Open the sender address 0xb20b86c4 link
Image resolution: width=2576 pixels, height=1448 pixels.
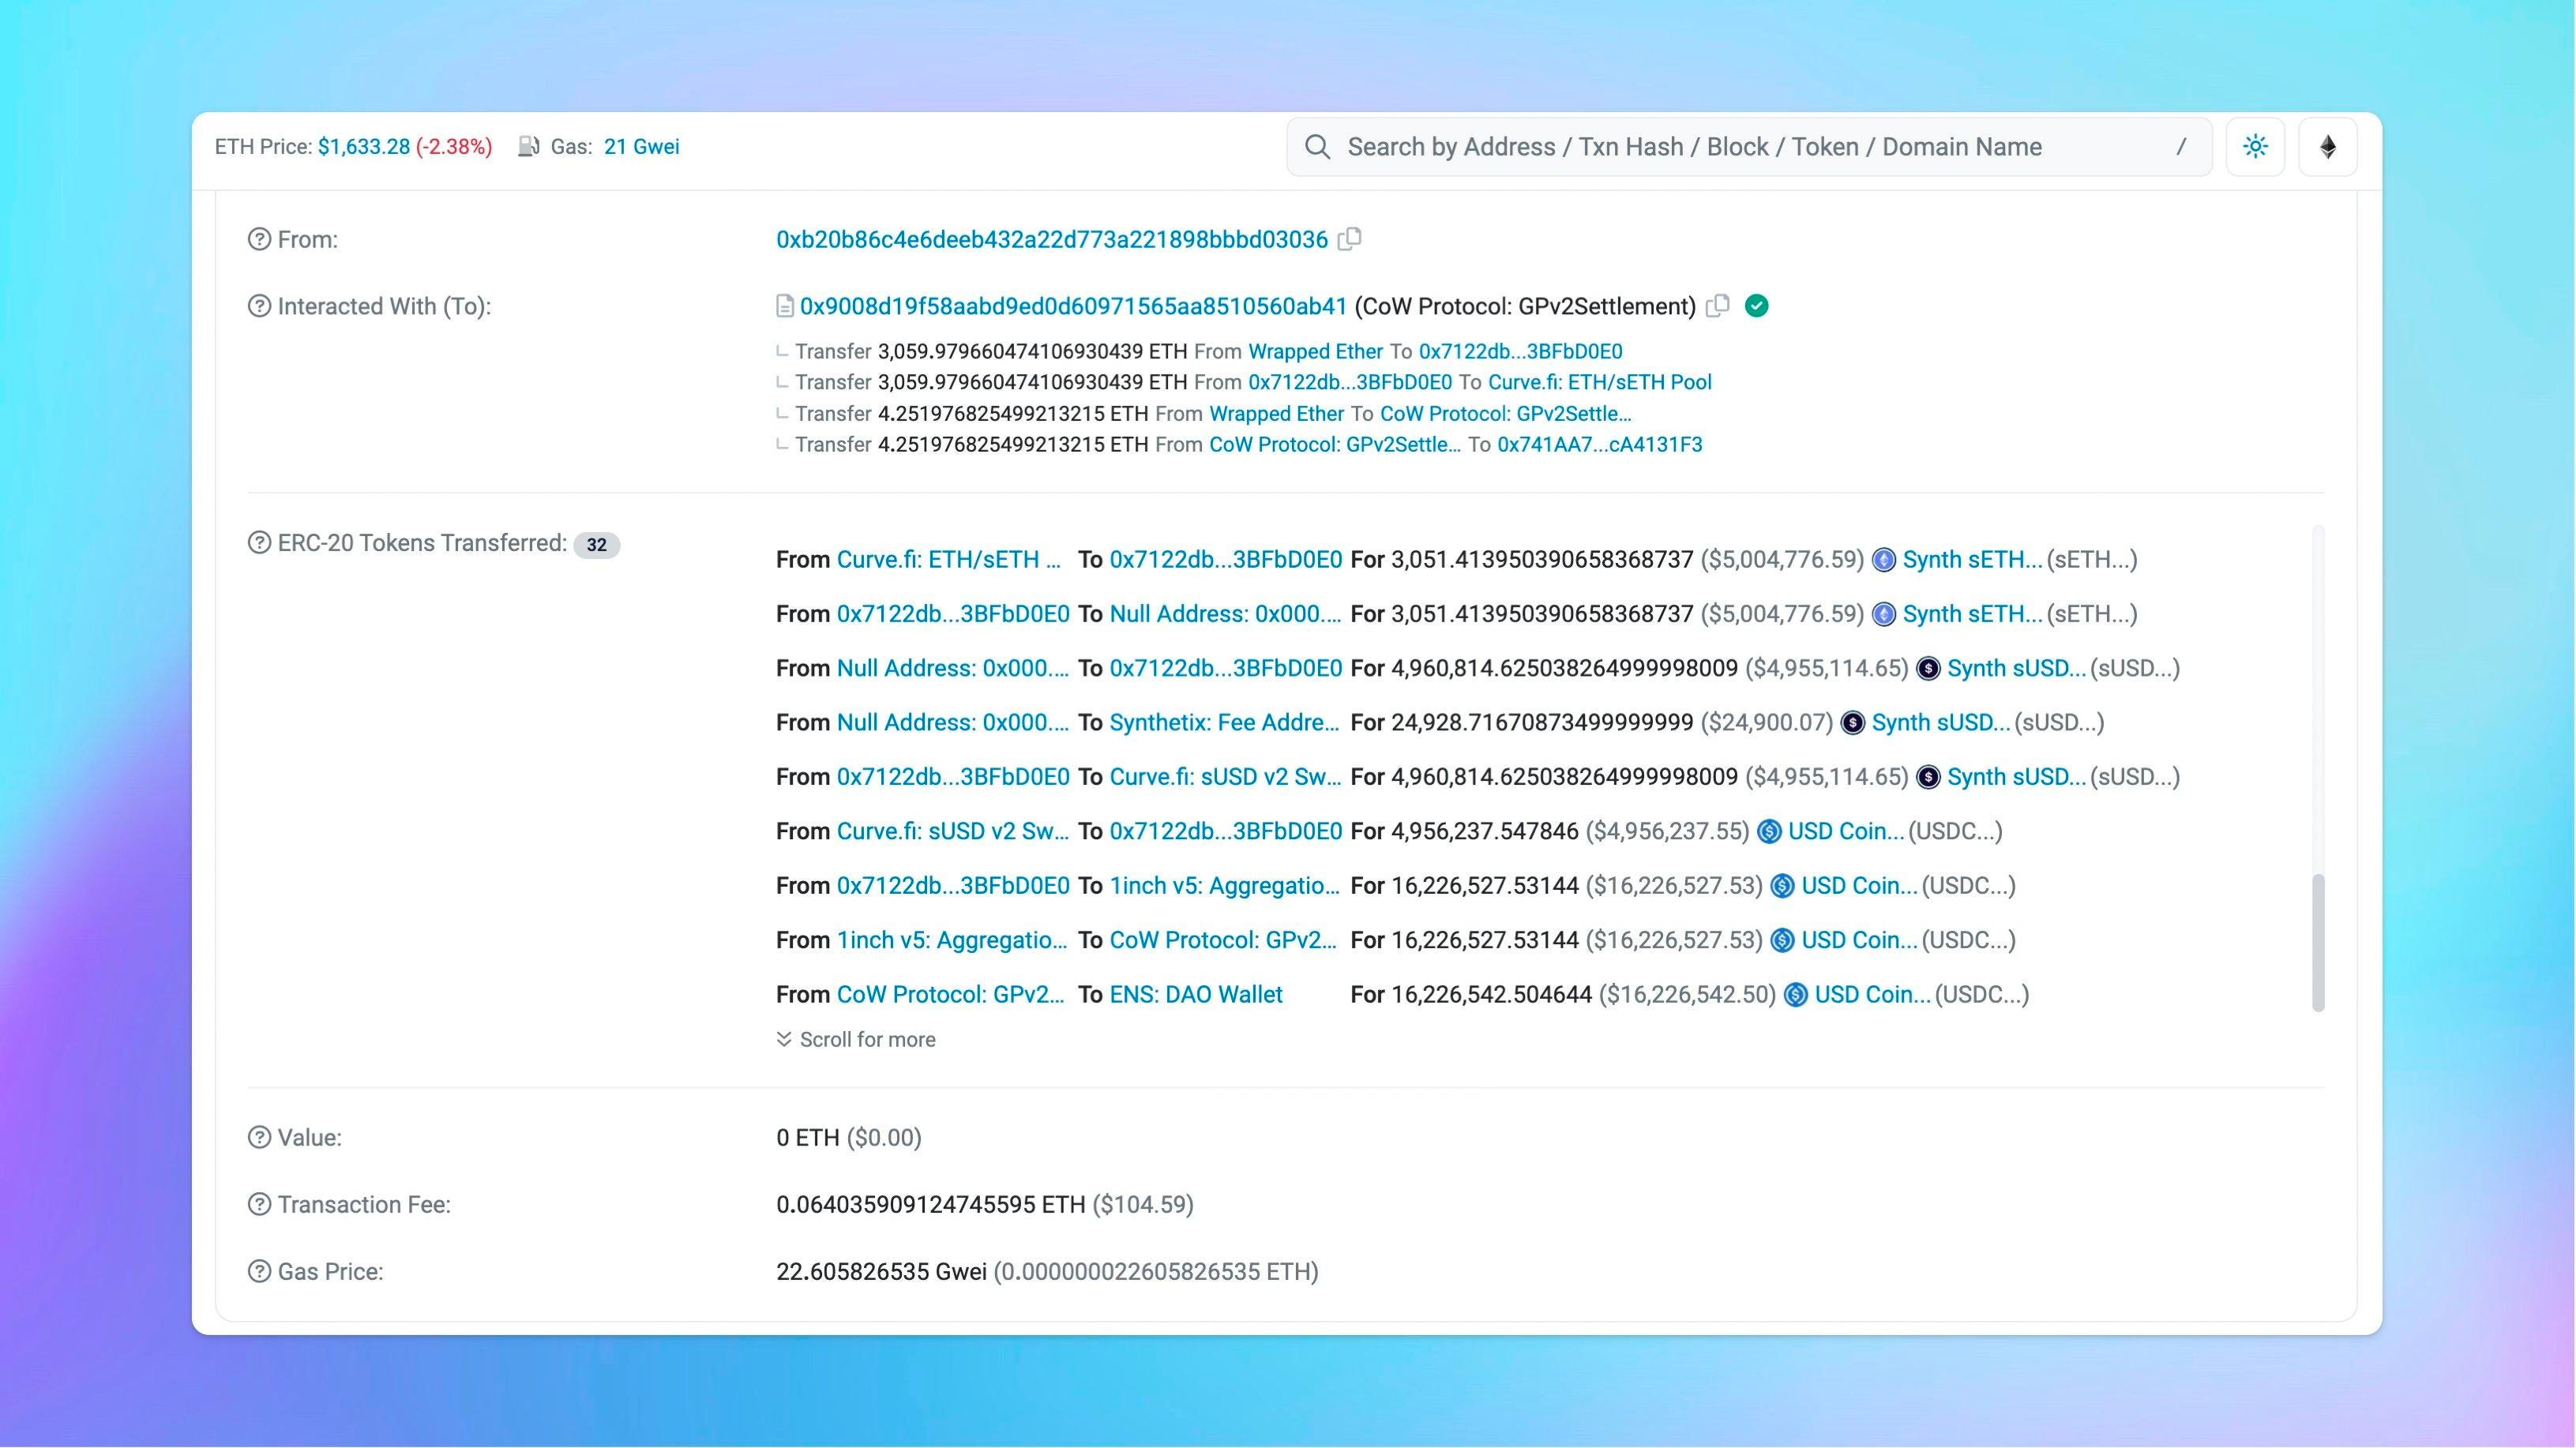1051,239
